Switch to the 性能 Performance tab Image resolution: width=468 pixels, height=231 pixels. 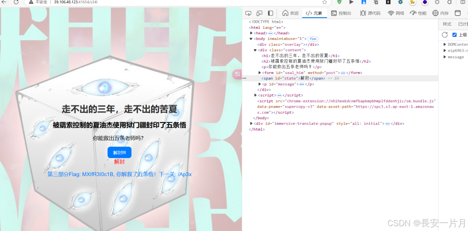point(418,13)
